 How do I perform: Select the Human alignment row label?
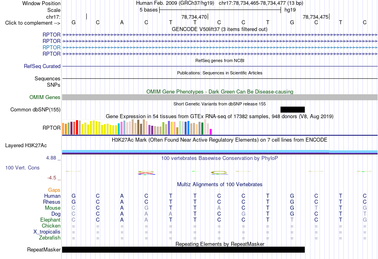52,196
